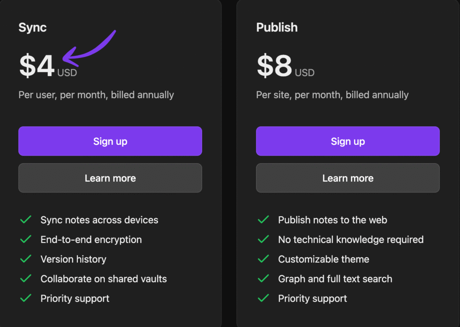Click the Sync plan heading
This screenshot has height=327, width=460.
[32, 27]
